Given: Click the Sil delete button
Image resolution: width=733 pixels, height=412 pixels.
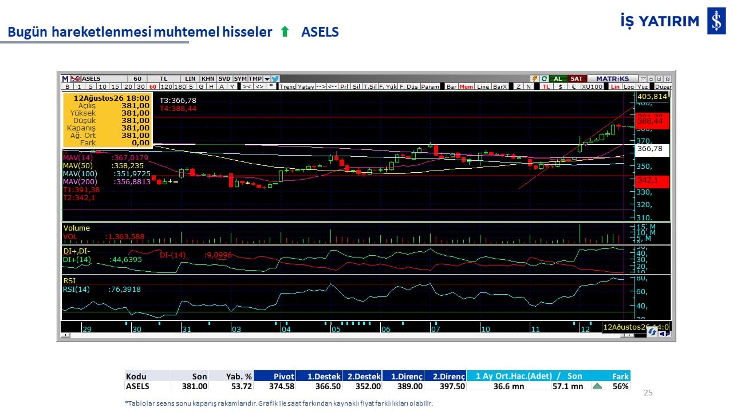Looking at the screenshot, I should coord(356,86).
